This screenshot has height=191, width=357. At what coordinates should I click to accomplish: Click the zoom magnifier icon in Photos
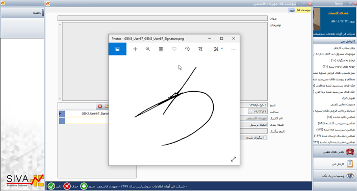pyautogui.click(x=148, y=49)
